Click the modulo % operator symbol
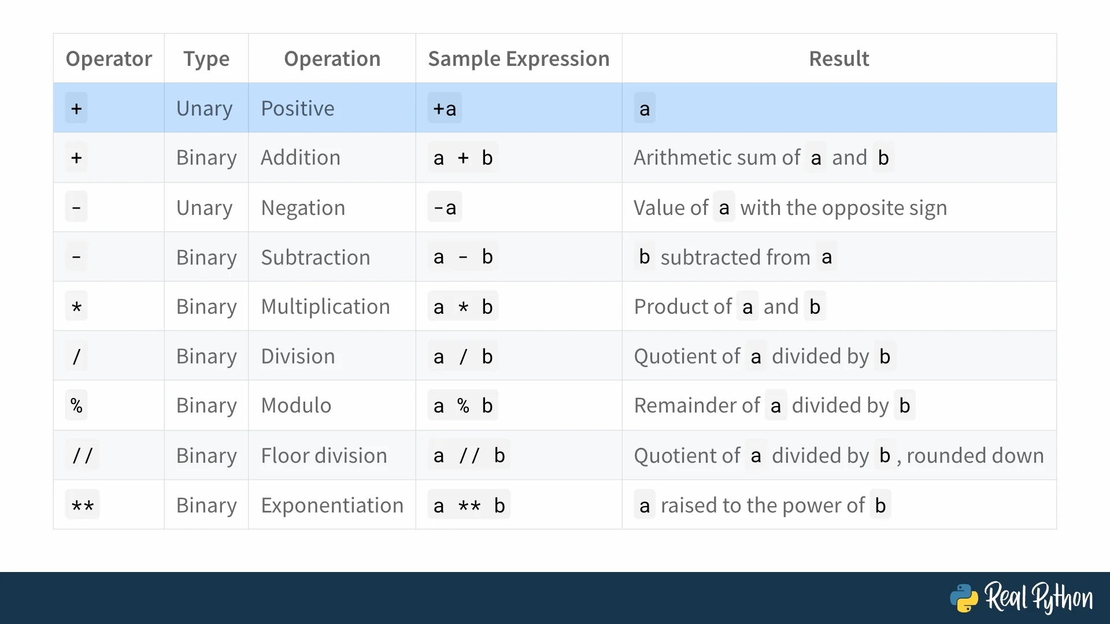This screenshot has height=624, width=1110. [76, 406]
